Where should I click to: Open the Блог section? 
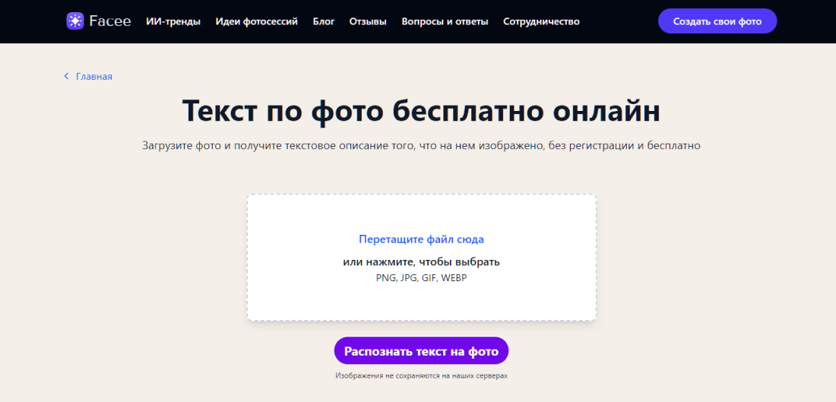pyautogui.click(x=323, y=21)
